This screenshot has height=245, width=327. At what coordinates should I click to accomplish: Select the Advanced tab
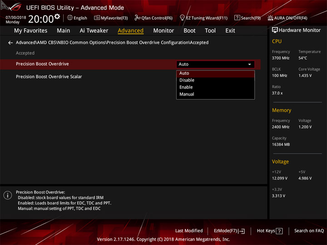click(130, 31)
